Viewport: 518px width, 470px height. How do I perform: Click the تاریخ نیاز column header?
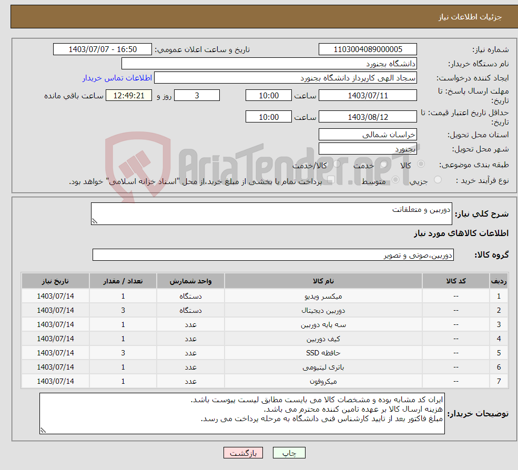click(55, 281)
